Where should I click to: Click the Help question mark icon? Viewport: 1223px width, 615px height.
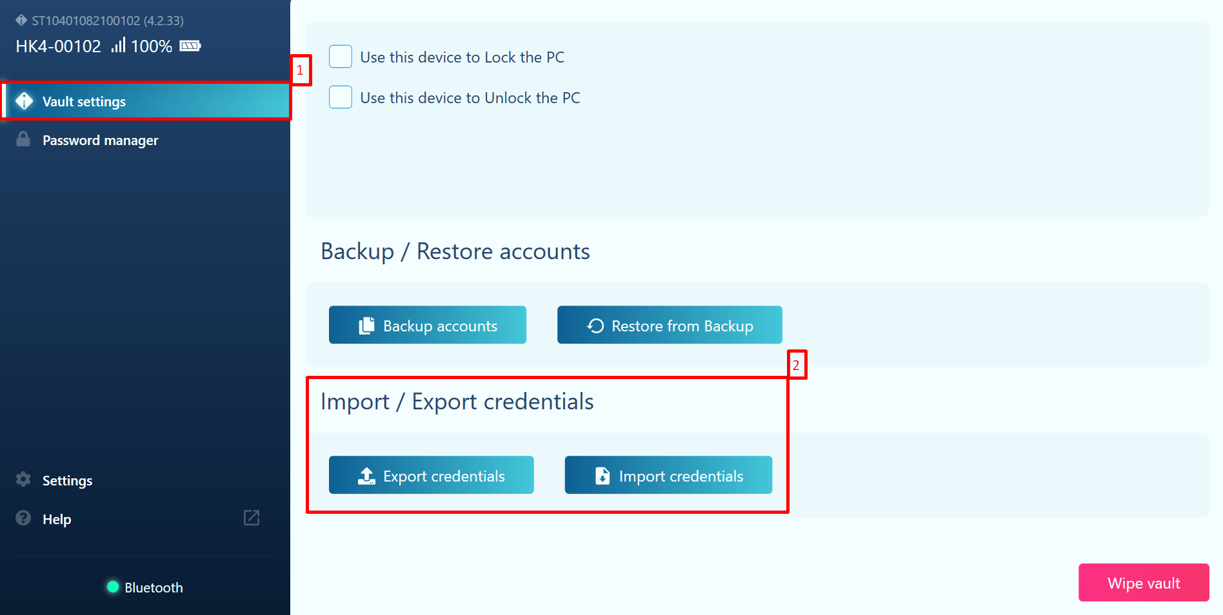(x=23, y=518)
